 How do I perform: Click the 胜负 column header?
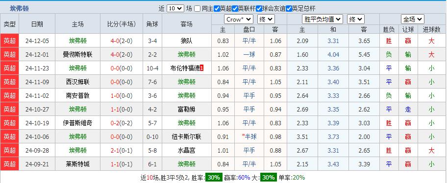coord(389,29)
